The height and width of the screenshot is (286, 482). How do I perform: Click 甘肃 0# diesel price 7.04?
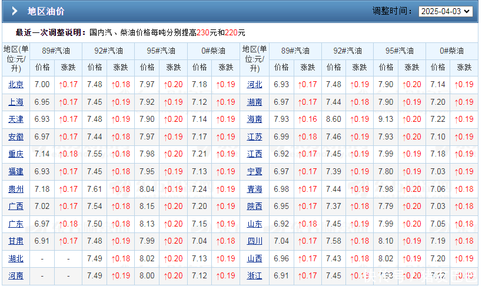pyautogui.click(x=200, y=241)
